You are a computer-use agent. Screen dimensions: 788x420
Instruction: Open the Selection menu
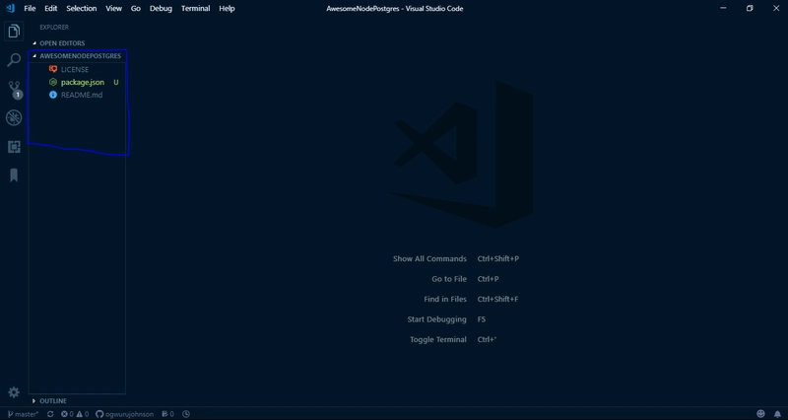pyautogui.click(x=82, y=8)
